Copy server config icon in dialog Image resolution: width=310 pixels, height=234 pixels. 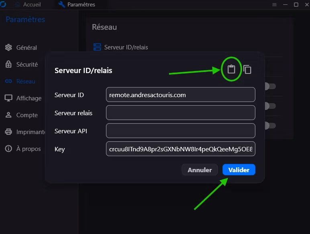247,69
